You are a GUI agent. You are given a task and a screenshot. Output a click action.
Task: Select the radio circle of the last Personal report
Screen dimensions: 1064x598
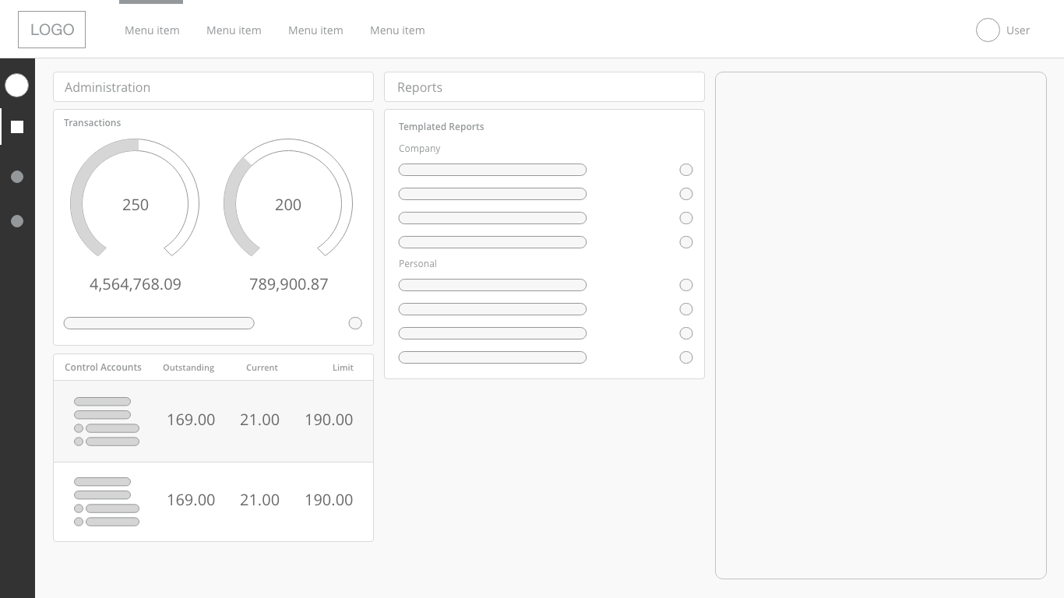coord(686,357)
